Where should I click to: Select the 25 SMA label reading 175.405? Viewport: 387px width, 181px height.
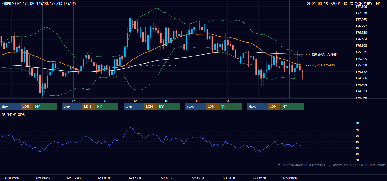pos(320,65)
